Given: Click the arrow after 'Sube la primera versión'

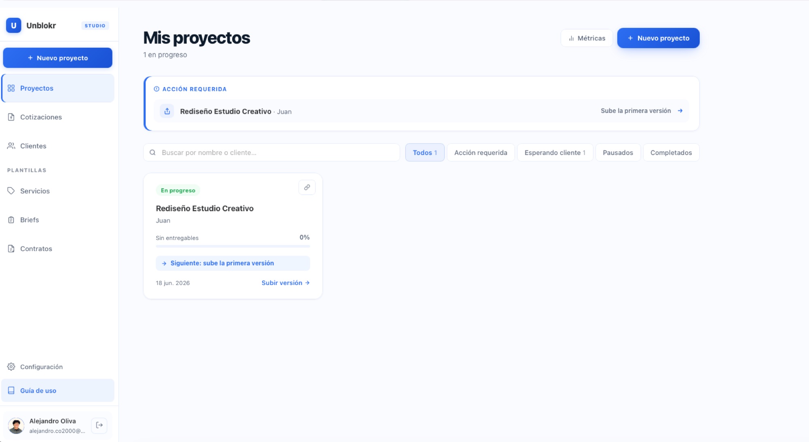Looking at the screenshot, I should (x=680, y=111).
